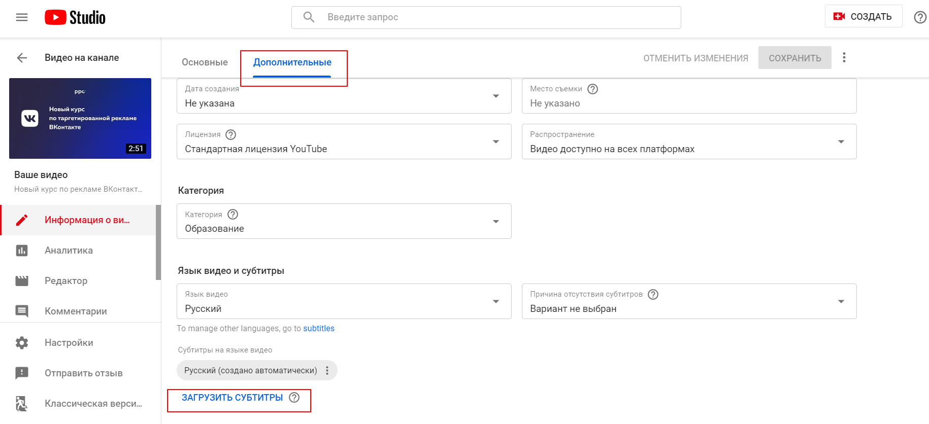Open Редактор in the sidebar
Viewport: 929px width, 424px height.
point(78,280)
